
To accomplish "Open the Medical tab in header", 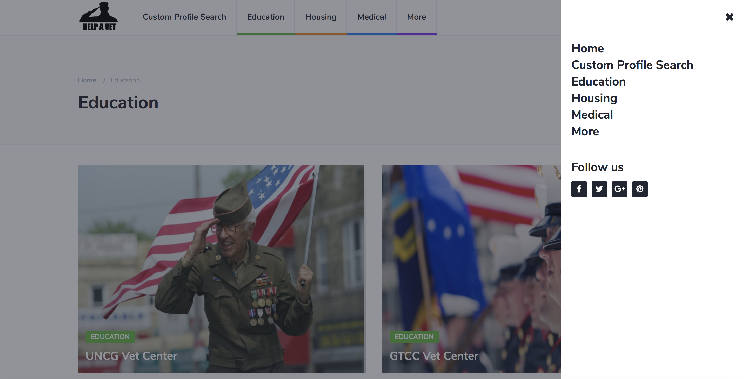I will (371, 17).
